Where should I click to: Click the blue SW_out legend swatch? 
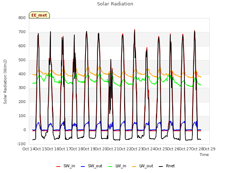pos(83,167)
